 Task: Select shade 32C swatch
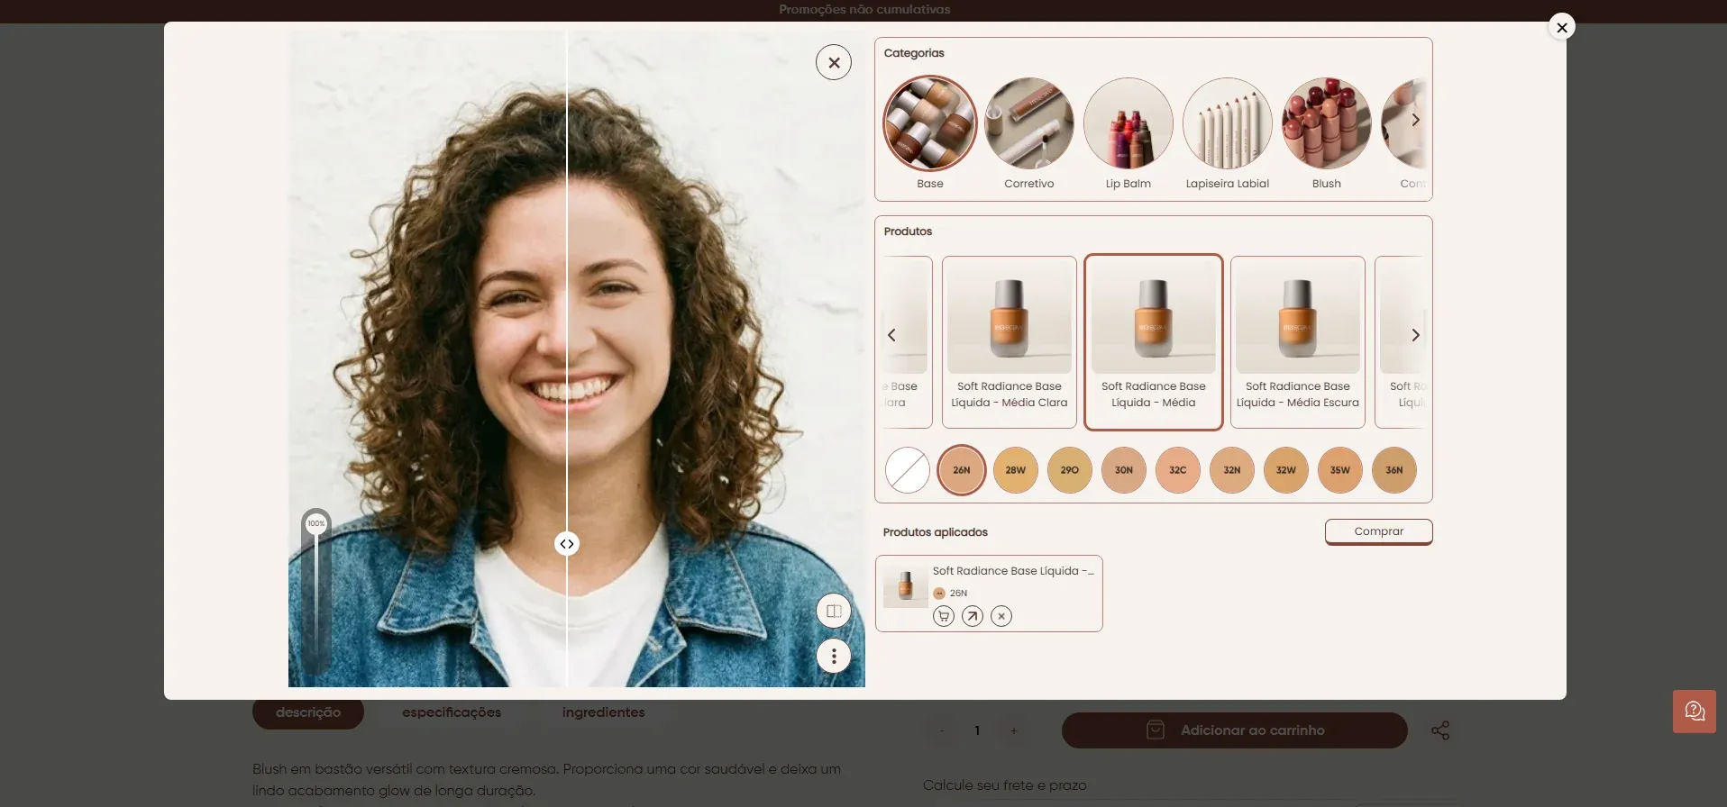tap(1178, 470)
